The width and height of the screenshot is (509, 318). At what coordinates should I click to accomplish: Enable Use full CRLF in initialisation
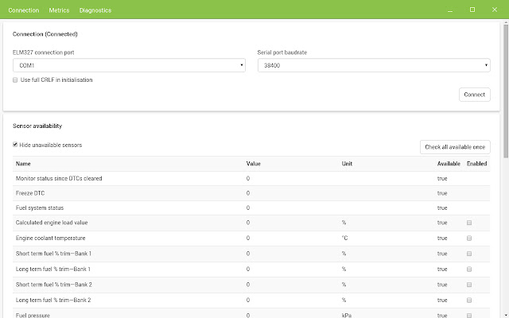pyautogui.click(x=16, y=79)
